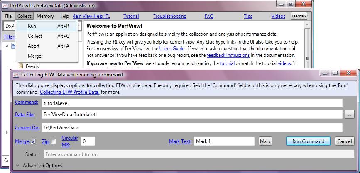Click the Command label link
Viewport: 360px width, 173px height.
[27, 102]
